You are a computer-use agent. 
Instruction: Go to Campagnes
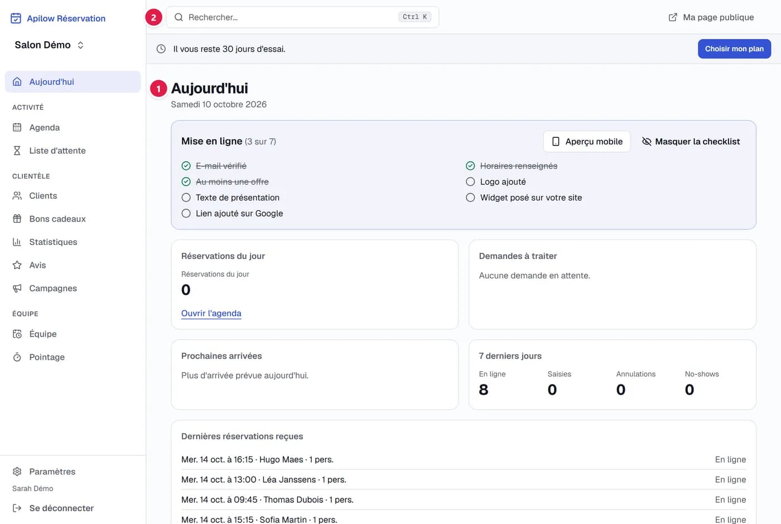[x=73, y=288]
